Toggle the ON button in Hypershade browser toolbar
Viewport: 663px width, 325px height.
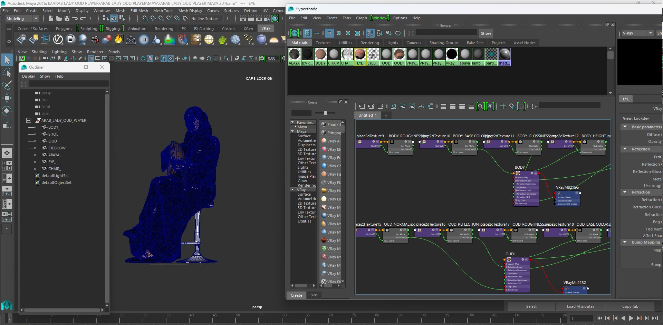(x=294, y=33)
